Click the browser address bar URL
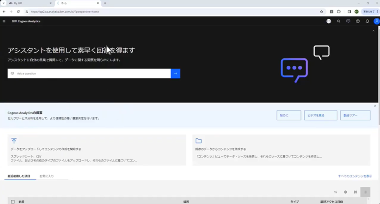This screenshot has height=204, width=380. [65, 12]
